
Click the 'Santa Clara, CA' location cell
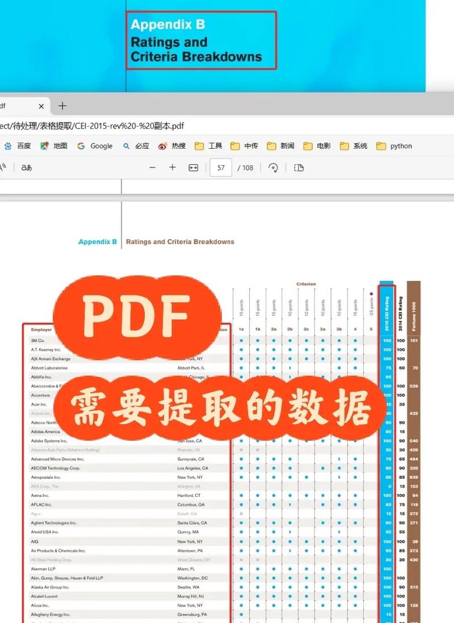tap(192, 523)
